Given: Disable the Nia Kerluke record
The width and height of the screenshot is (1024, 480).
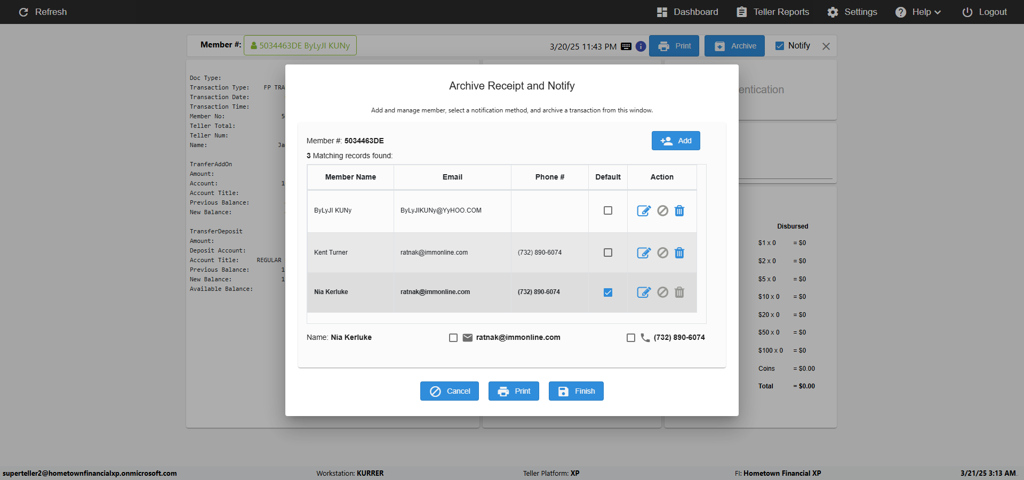Looking at the screenshot, I should click(662, 292).
